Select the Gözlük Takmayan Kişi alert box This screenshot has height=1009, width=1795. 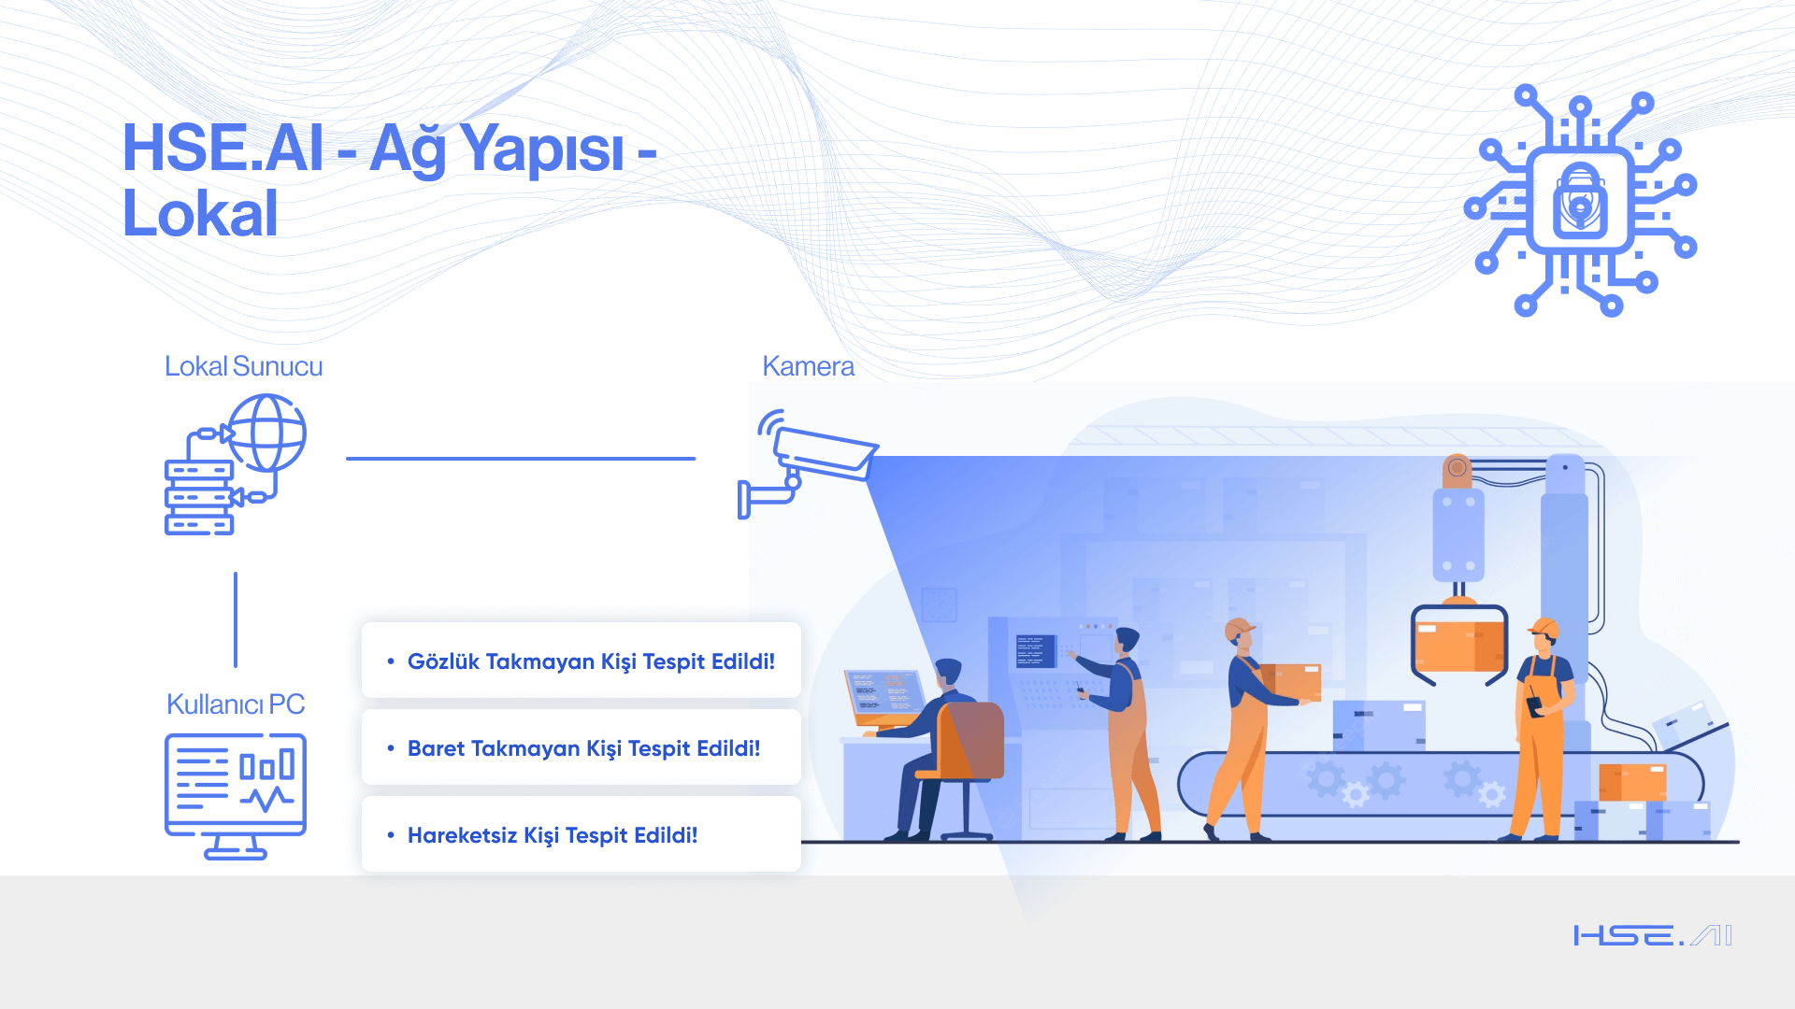[x=581, y=661]
